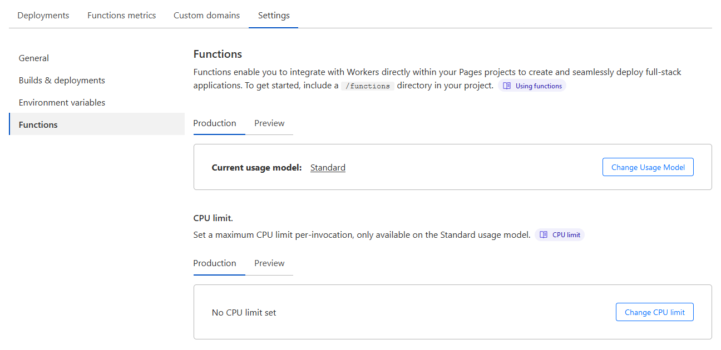721x350 pixels.
Task: Select the Settings tab
Action: [x=274, y=16]
